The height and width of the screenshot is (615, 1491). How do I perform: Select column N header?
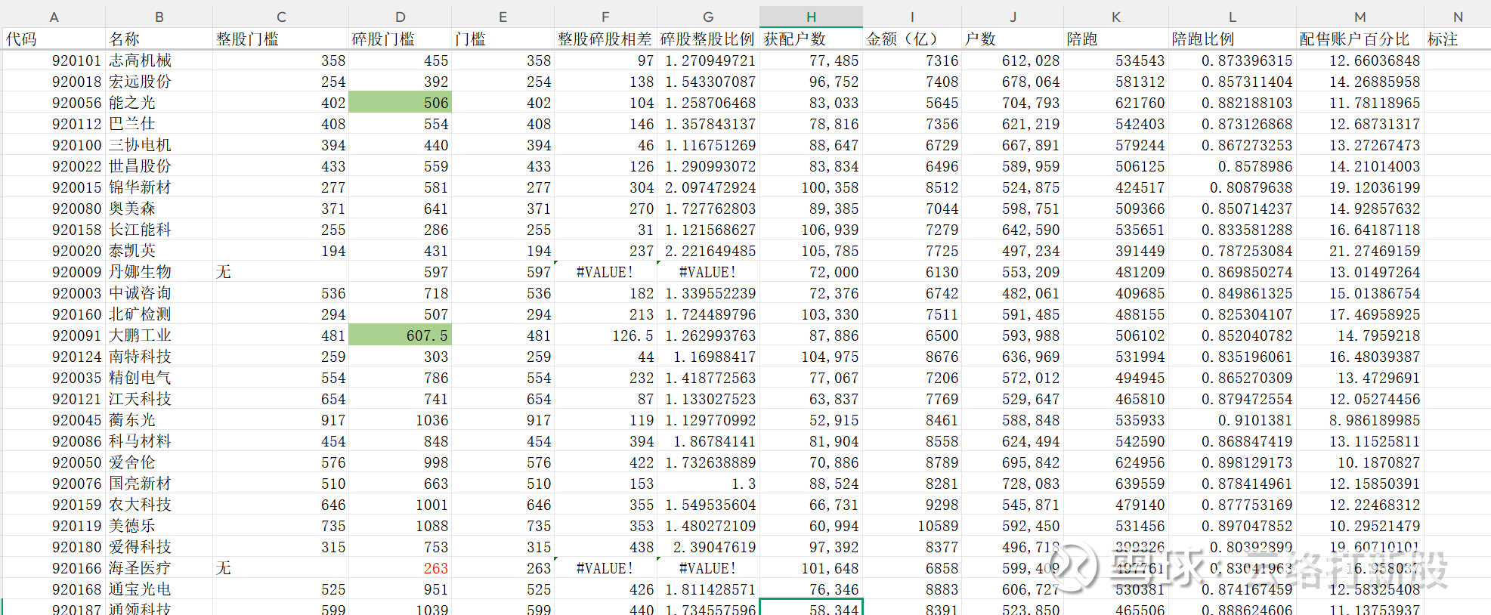[1458, 17]
